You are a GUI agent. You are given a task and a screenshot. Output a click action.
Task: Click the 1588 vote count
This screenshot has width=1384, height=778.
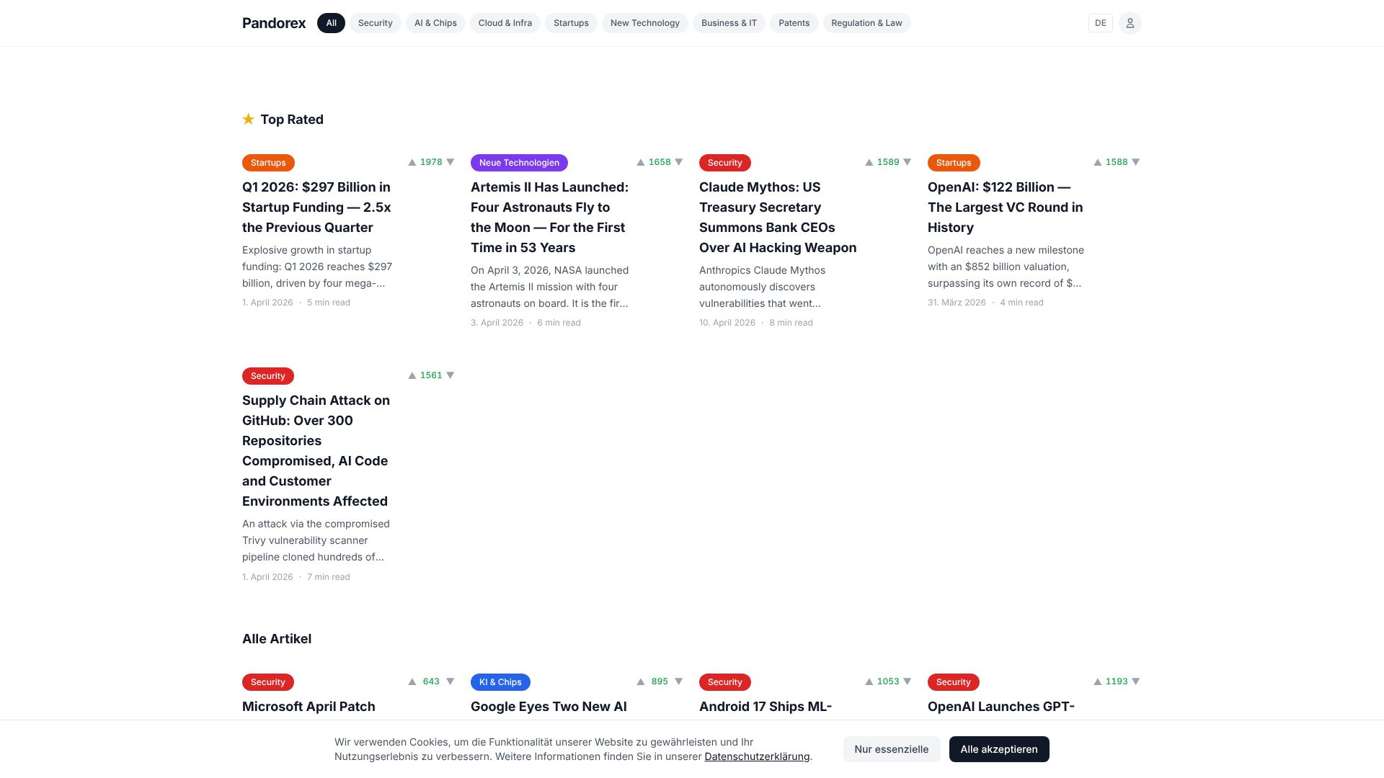[1117, 162]
